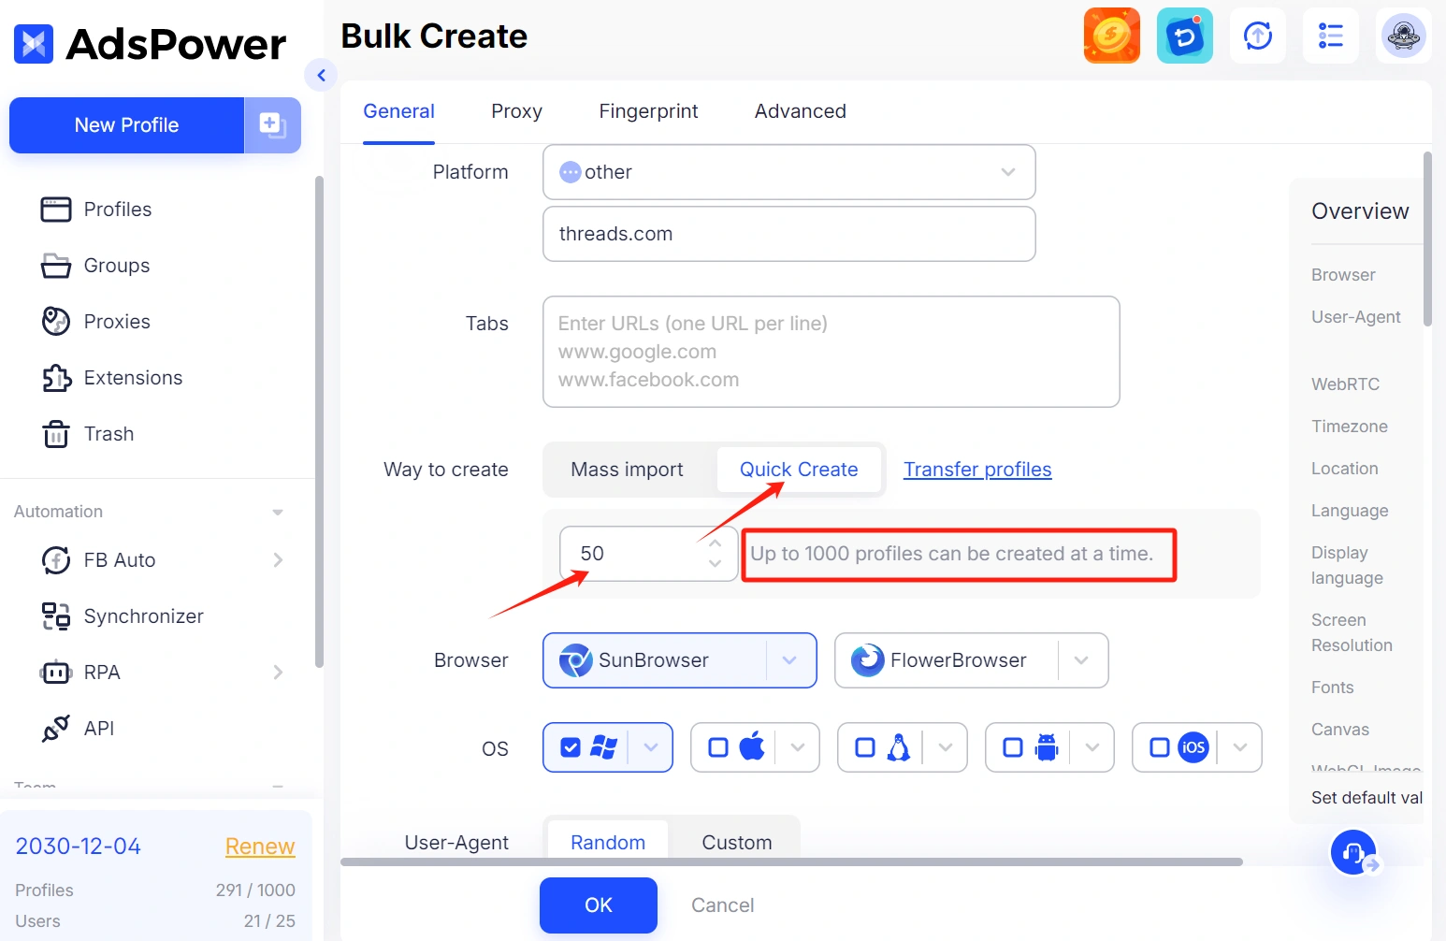1446x941 pixels.
Task: Expand the Linux version dropdown
Action: 946,747
